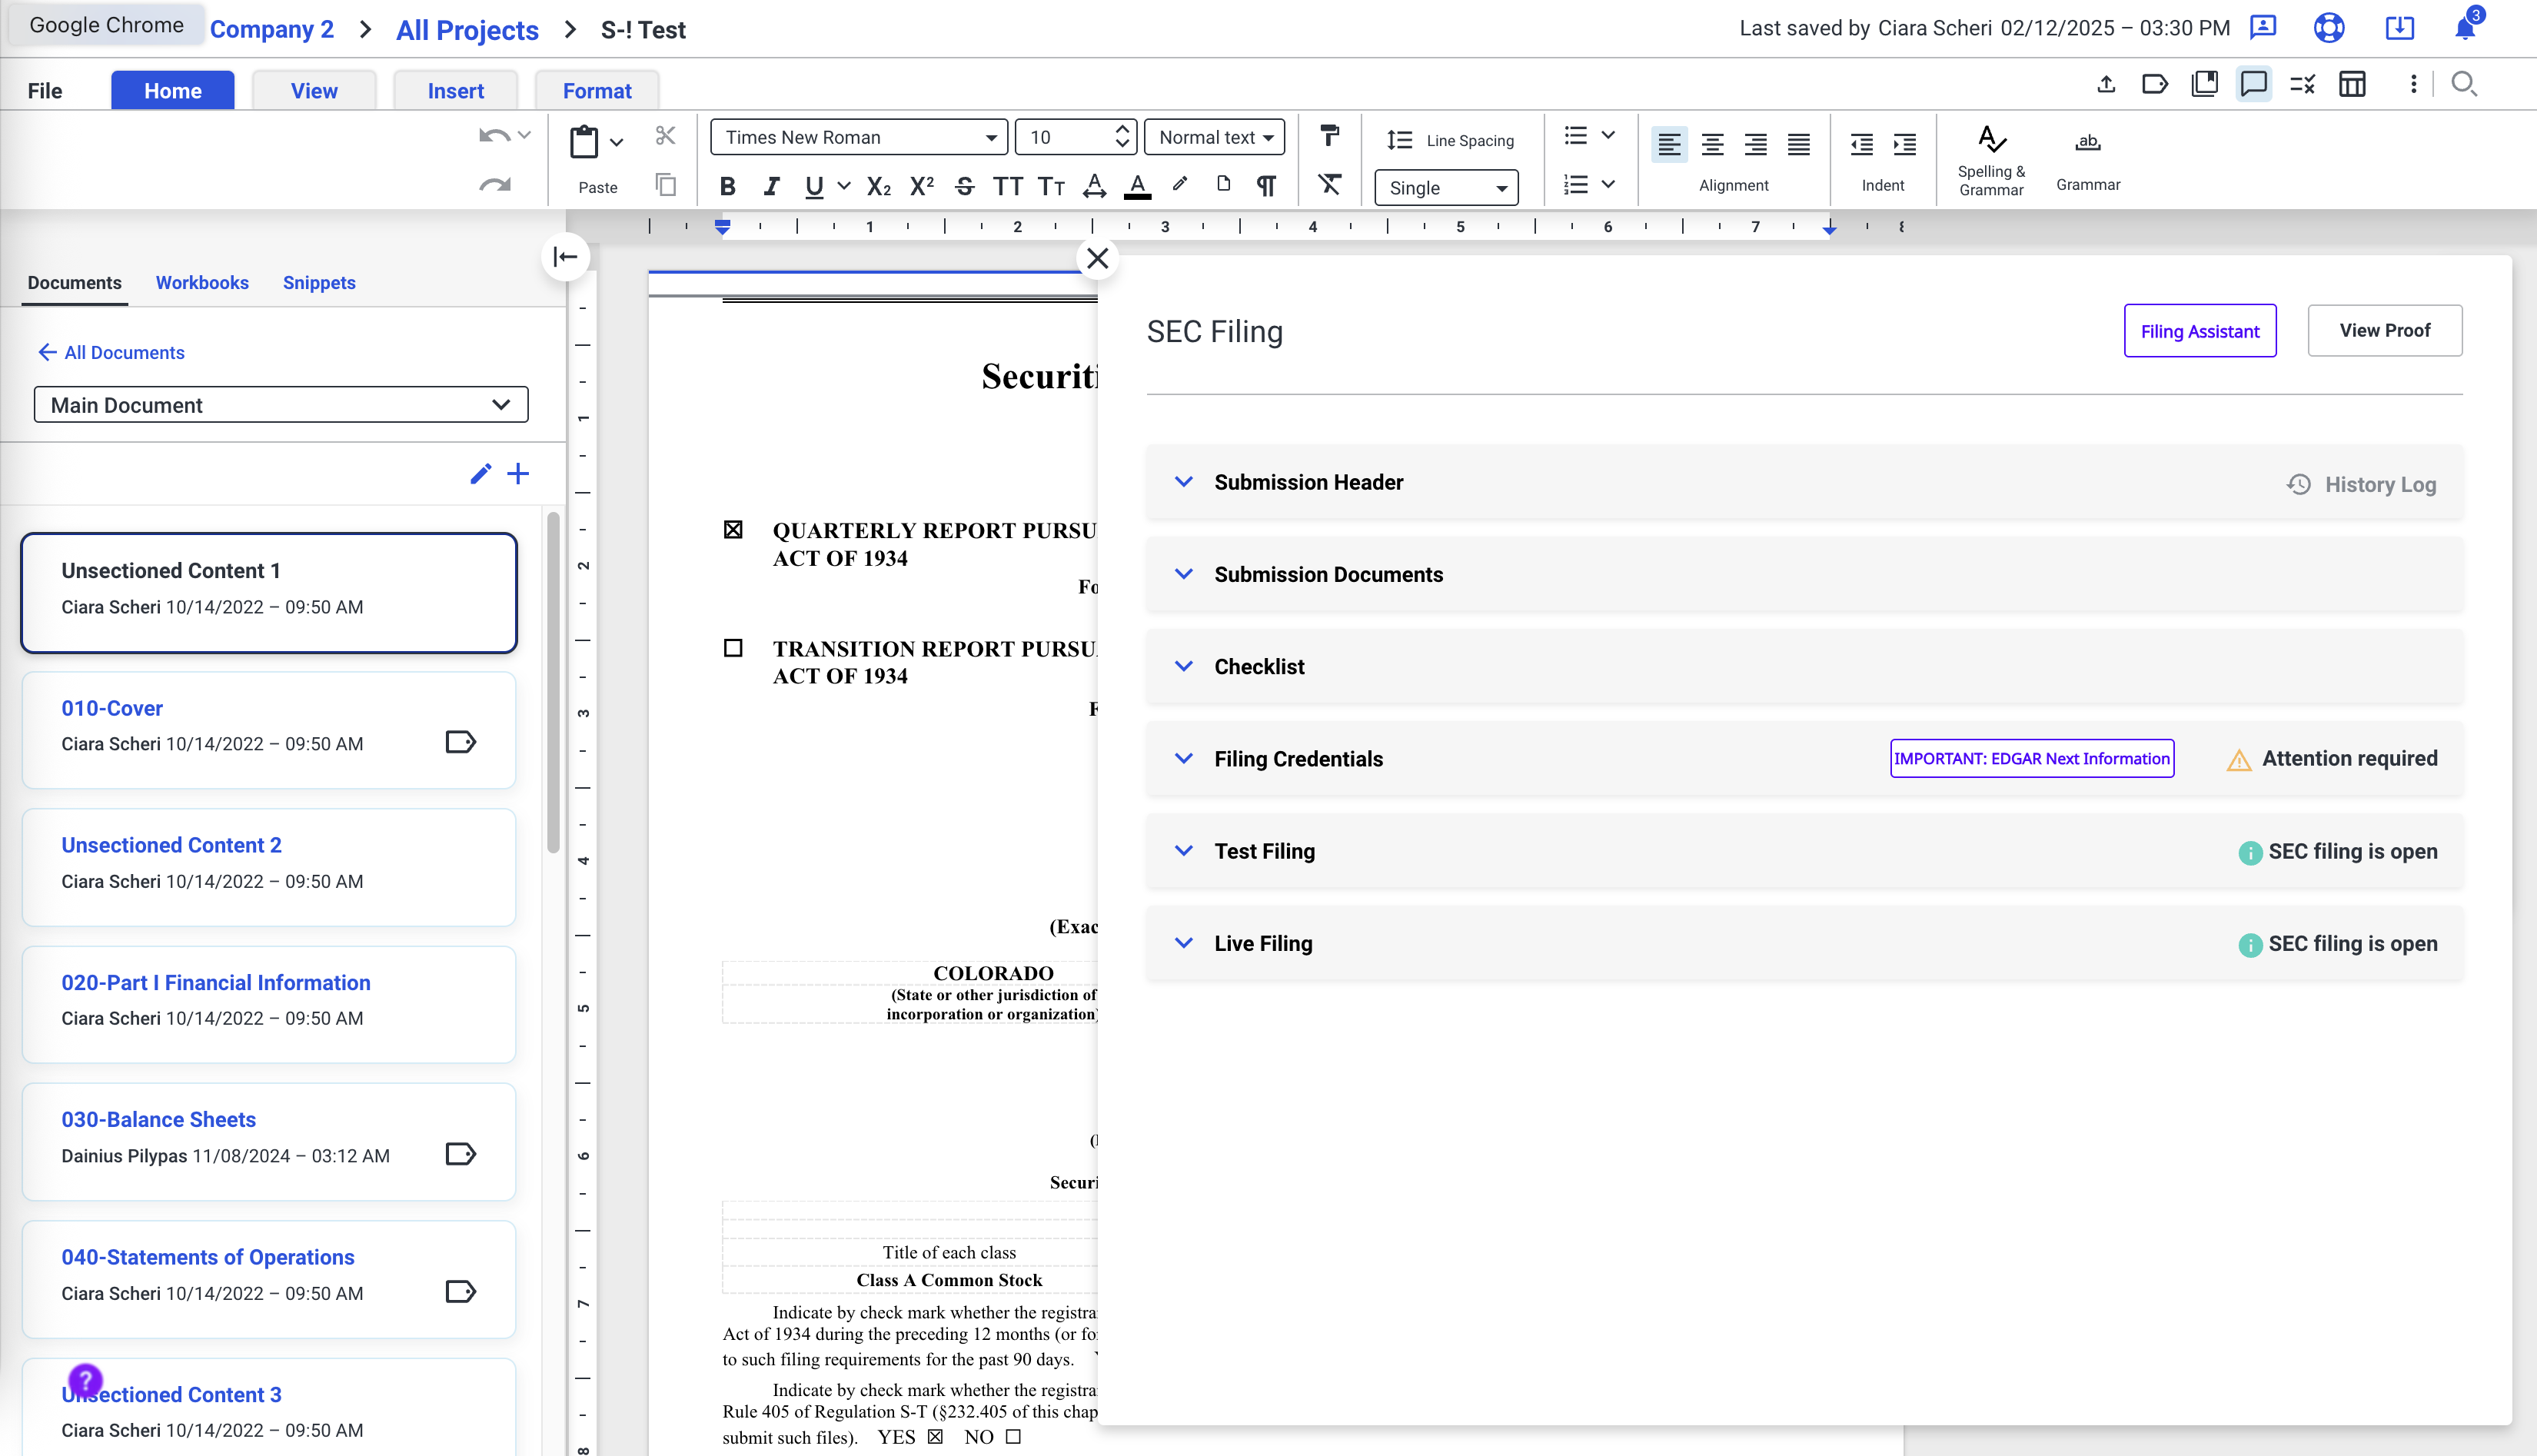Image resolution: width=2537 pixels, height=1456 pixels.
Task: Open the Insert ribbon tab
Action: 455,91
